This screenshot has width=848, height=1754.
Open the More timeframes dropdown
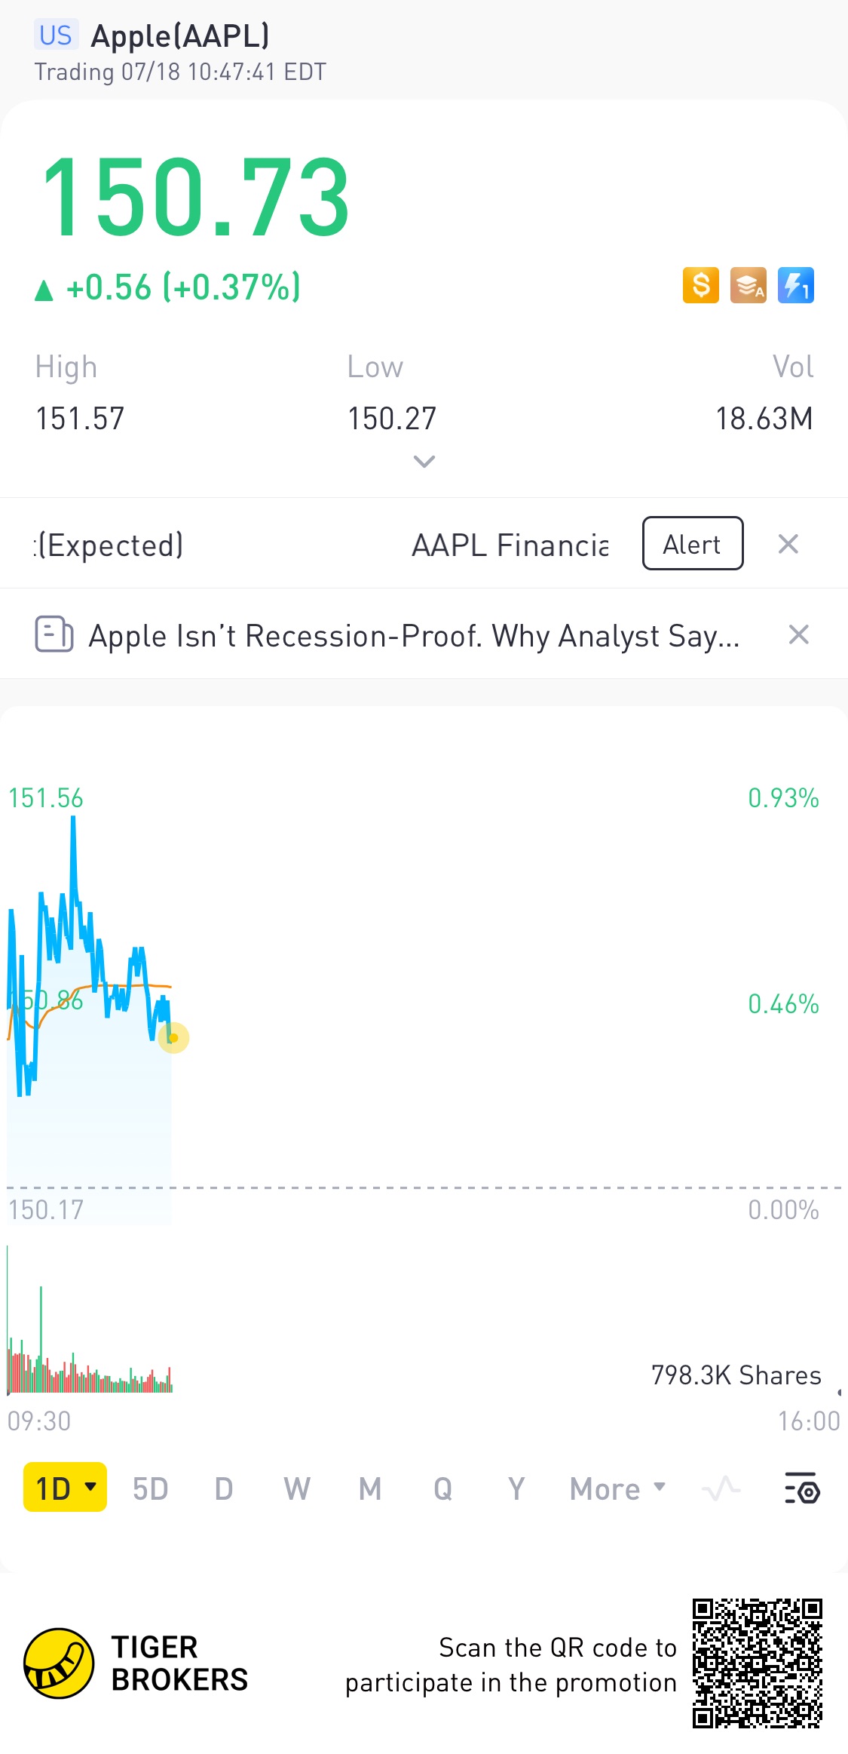click(x=617, y=1488)
